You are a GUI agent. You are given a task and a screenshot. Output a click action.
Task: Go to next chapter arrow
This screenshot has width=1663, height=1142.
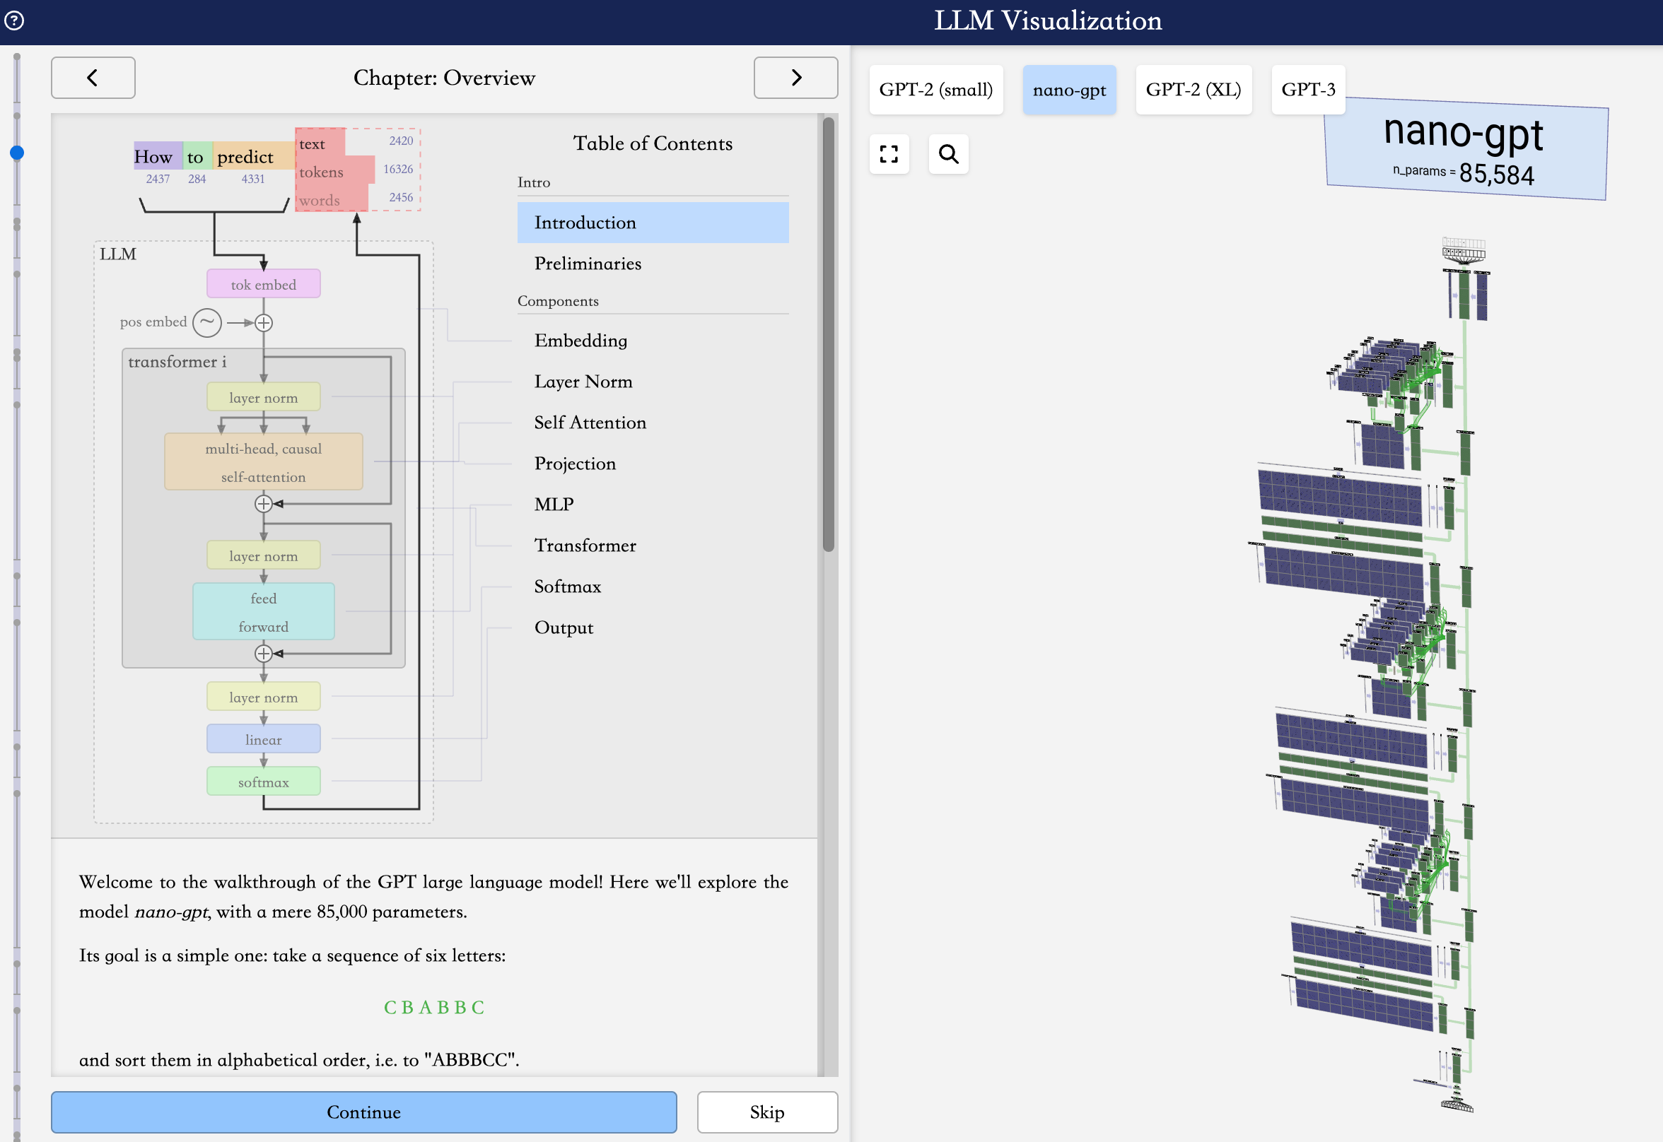pyautogui.click(x=795, y=77)
